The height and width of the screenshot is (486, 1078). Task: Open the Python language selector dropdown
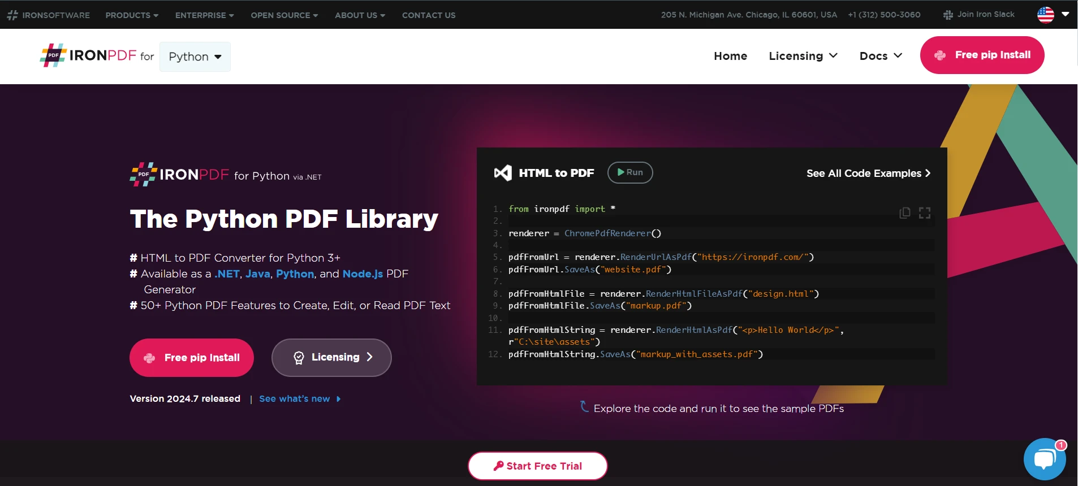point(195,57)
